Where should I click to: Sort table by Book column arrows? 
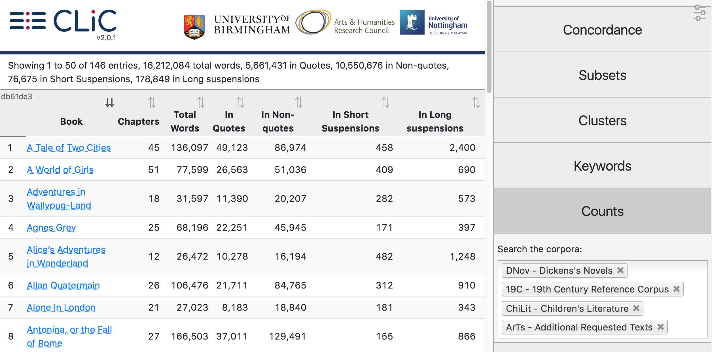tap(110, 102)
